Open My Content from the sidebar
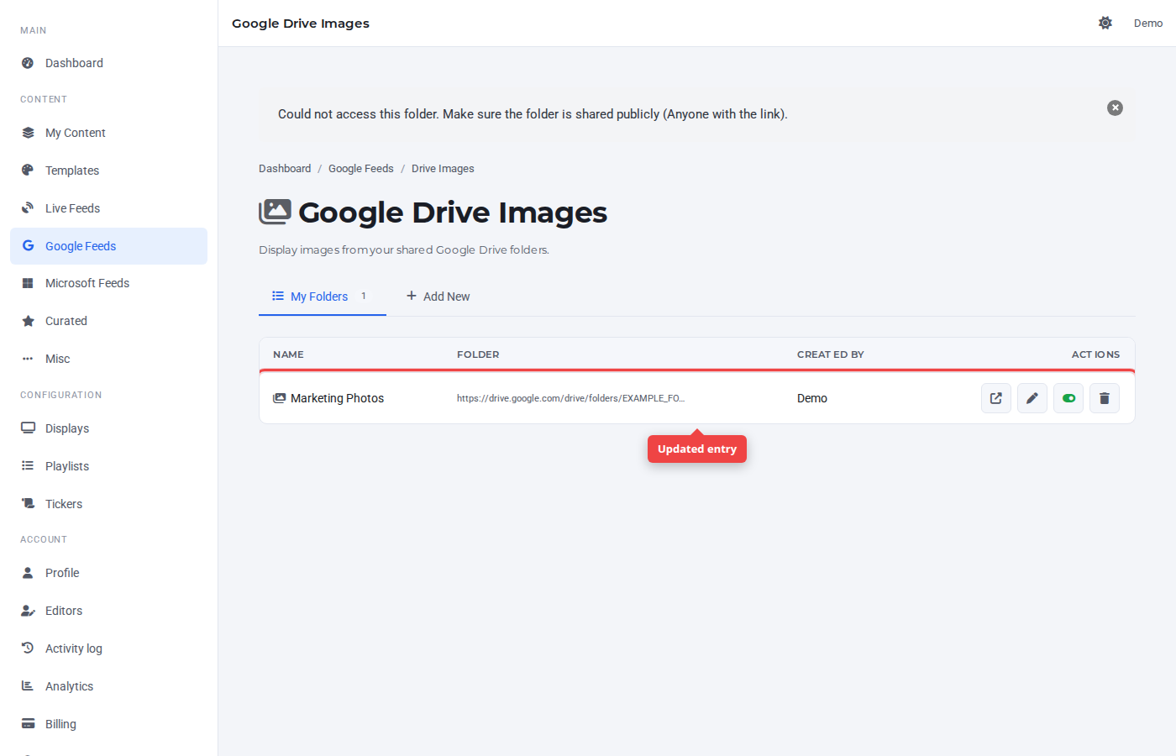This screenshot has width=1176, height=756. pos(108,133)
